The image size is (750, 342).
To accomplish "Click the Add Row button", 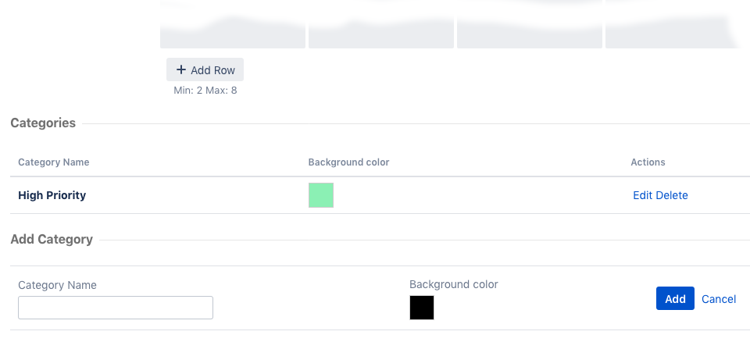I will point(205,70).
